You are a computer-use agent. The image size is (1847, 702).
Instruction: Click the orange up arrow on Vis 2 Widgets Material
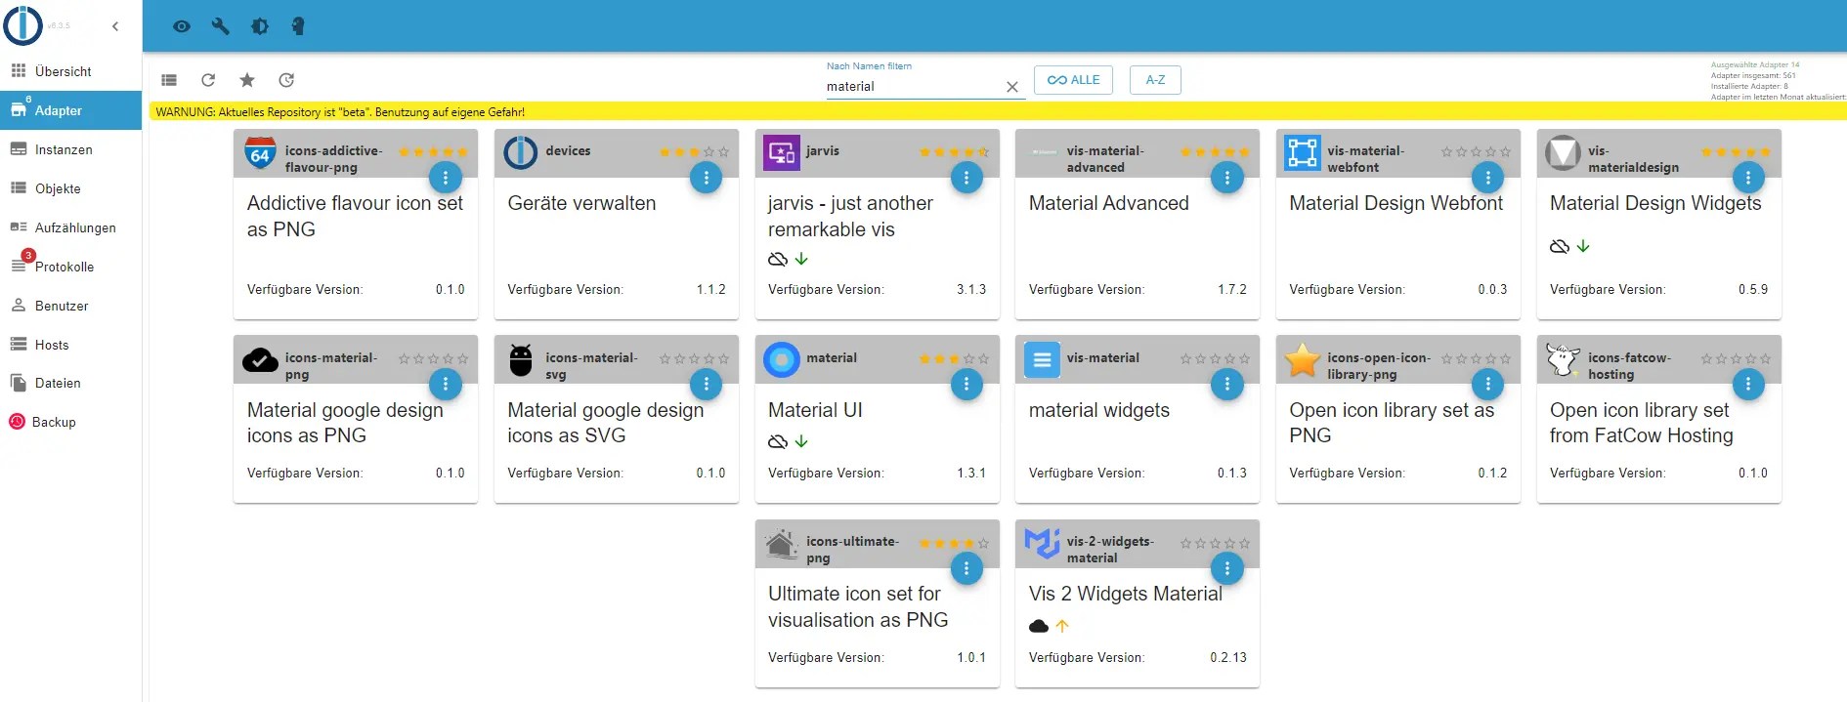click(x=1062, y=626)
